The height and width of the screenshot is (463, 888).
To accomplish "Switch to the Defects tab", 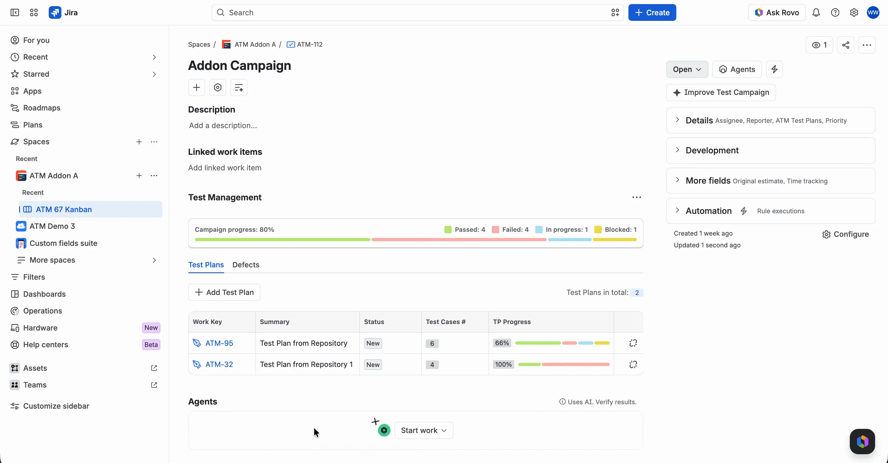I will 246,265.
